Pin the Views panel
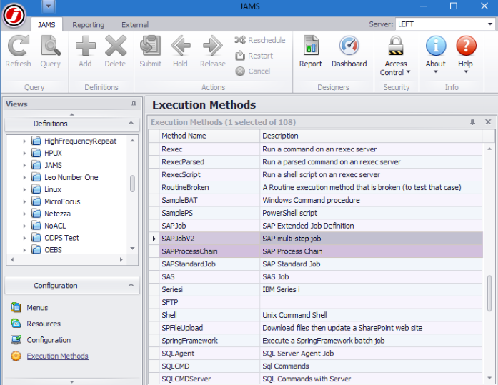 [134, 104]
